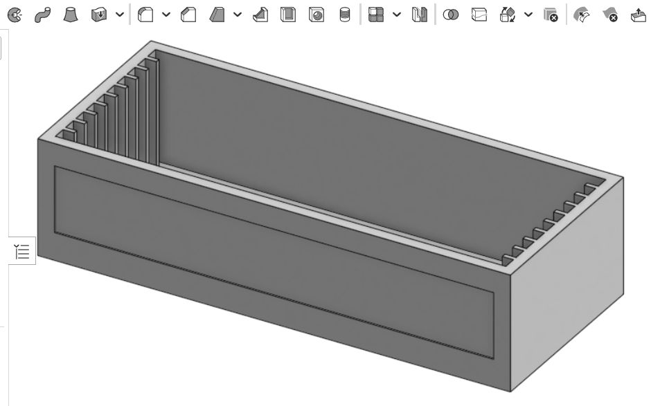Expand the Fillet tool dropdown arrow

[166, 15]
